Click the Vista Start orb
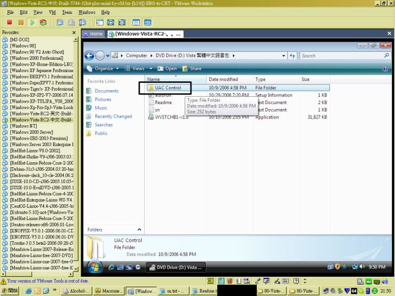395x296 pixels. (95, 267)
